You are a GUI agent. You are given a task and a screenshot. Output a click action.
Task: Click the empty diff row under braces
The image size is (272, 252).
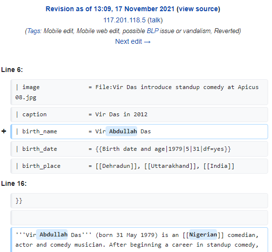tap(139, 217)
